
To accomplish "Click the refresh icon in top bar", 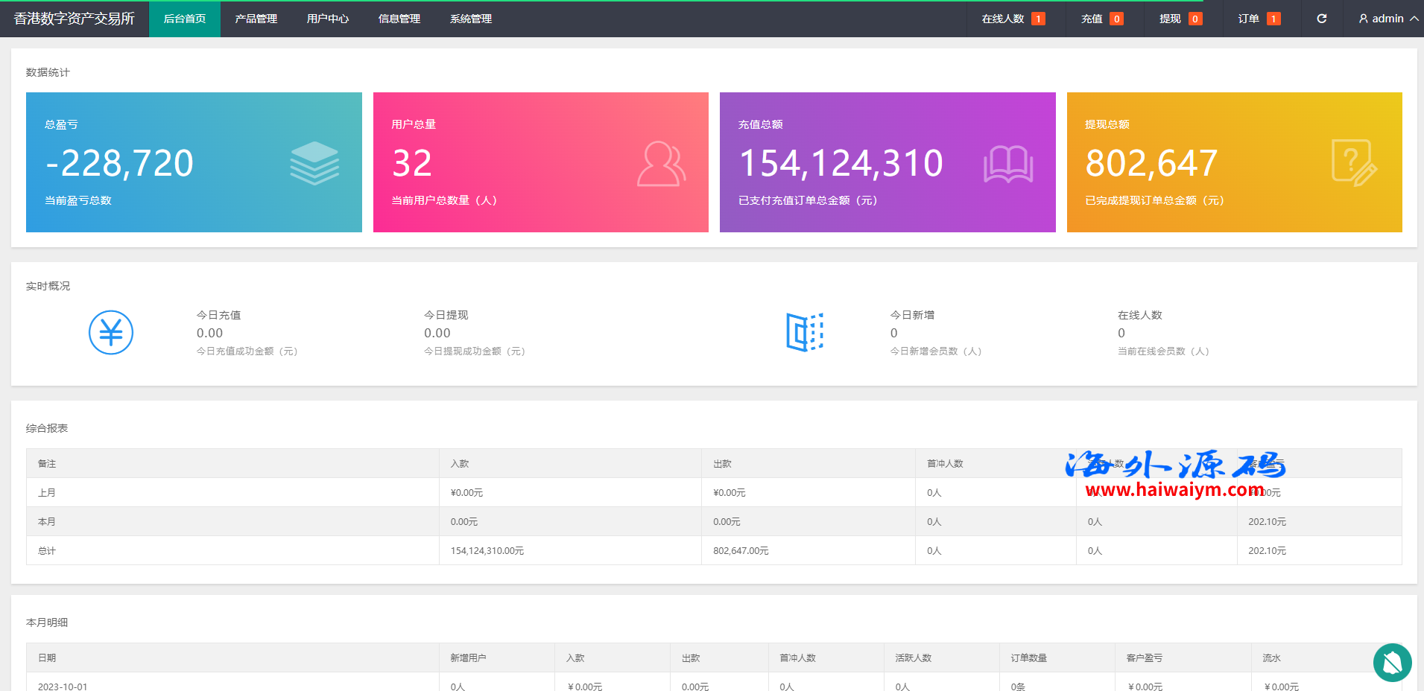I will (x=1321, y=19).
